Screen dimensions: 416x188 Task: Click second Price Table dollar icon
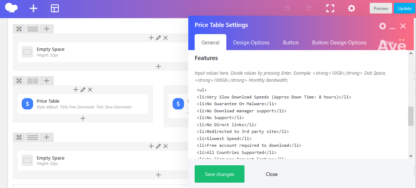coord(178,104)
